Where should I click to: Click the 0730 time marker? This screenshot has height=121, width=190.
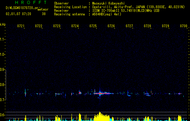click(x=184, y=26)
